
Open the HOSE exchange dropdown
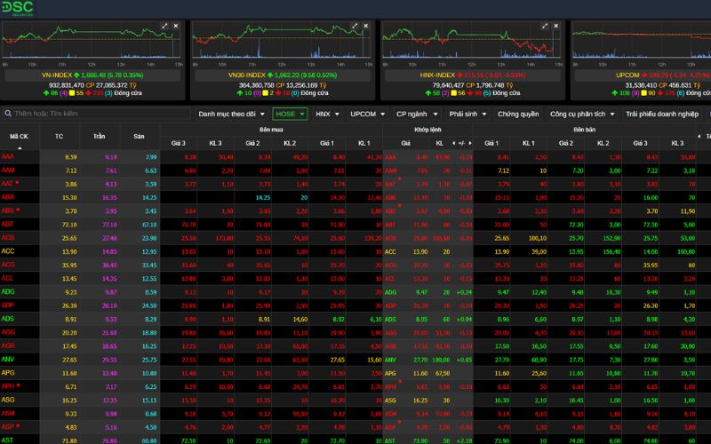pos(291,114)
